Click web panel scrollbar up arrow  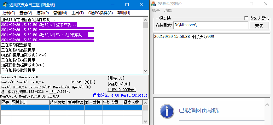pyautogui.click(x=267, y=104)
